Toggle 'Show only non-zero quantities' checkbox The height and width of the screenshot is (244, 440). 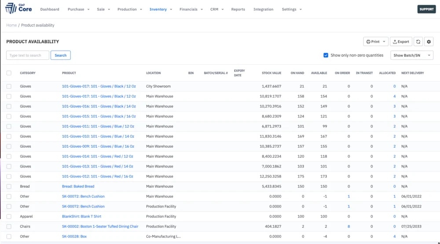pyautogui.click(x=326, y=55)
